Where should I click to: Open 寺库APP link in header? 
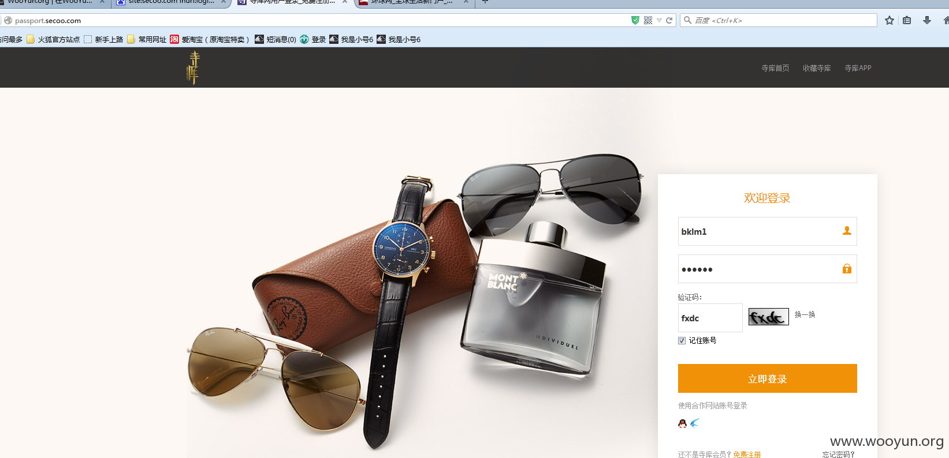coord(858,68)
